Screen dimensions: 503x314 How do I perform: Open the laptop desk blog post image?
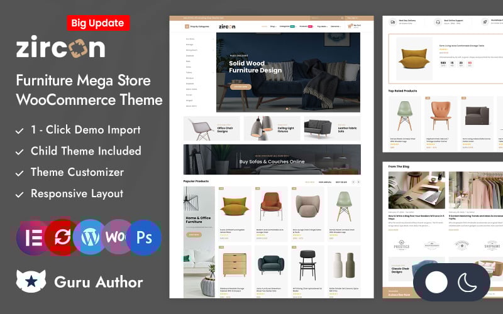click(x=416, y=190)
